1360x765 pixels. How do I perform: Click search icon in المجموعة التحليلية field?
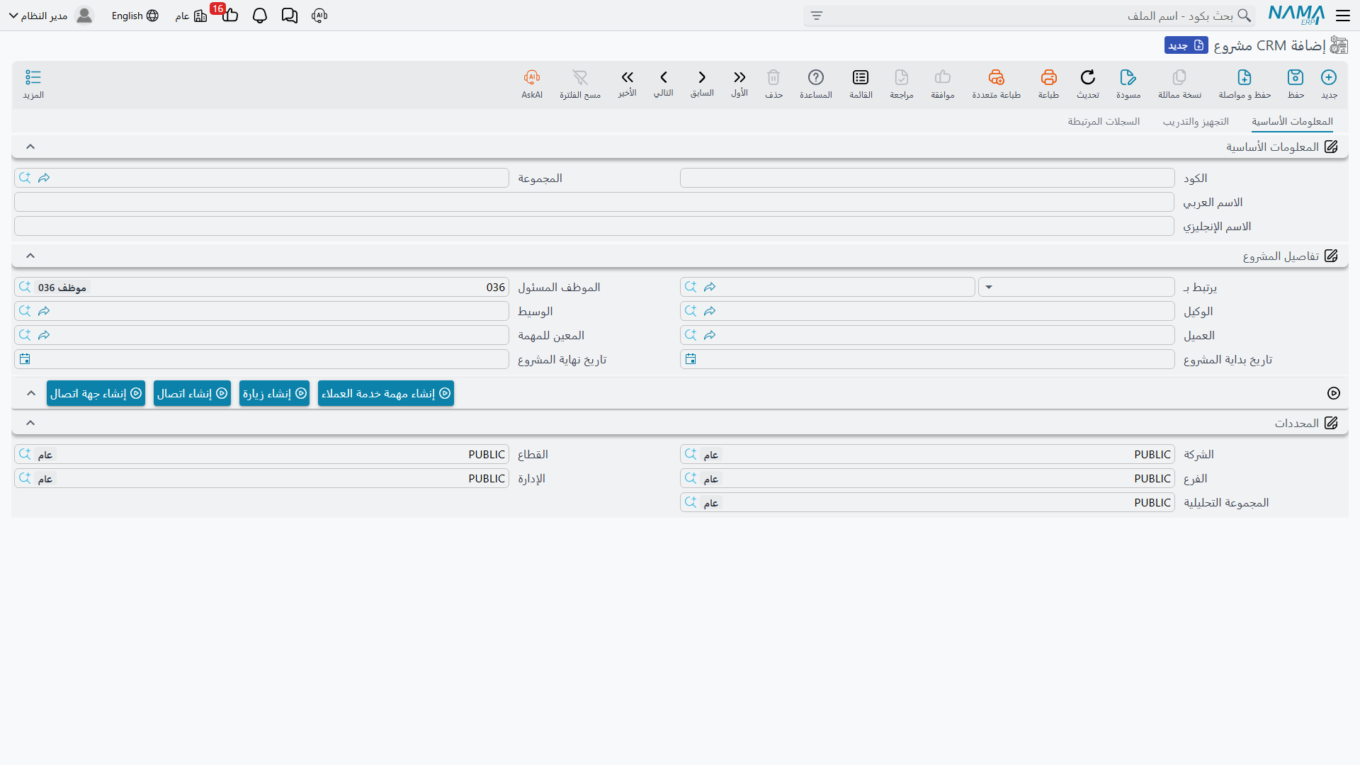point(691,502)
